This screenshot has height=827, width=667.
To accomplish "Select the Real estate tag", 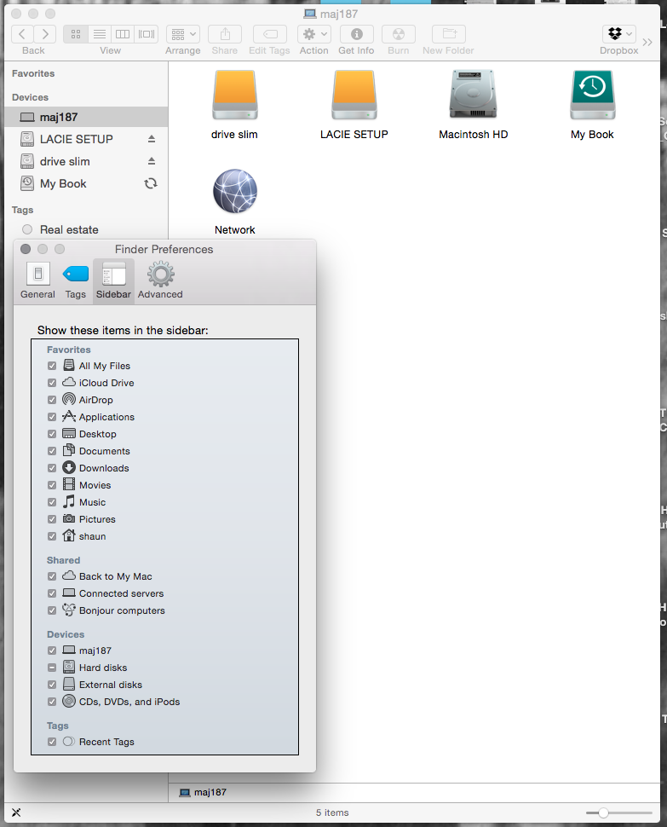I will point(86,230).
